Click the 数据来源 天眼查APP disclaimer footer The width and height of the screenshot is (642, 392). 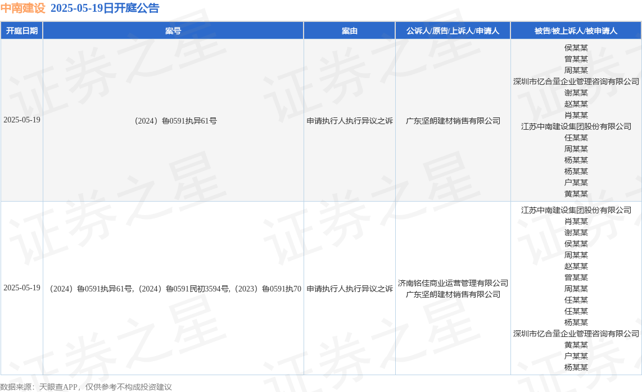86,387
